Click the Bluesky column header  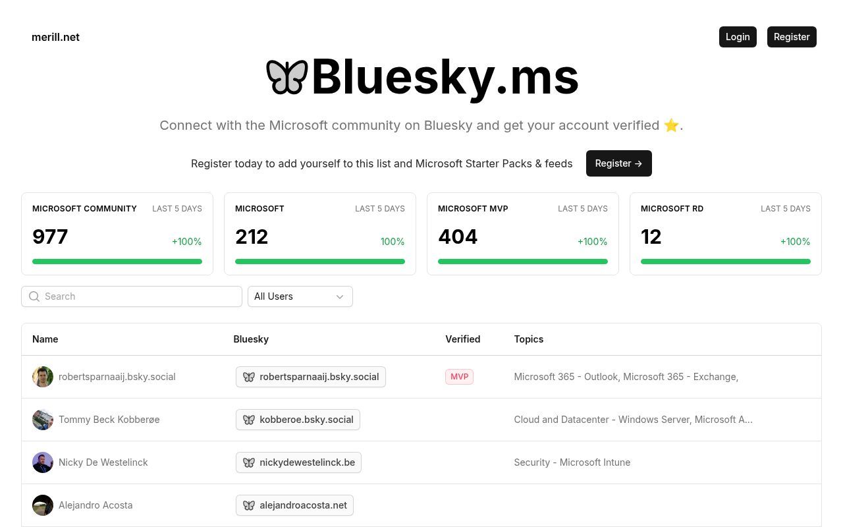pos(251,339)
